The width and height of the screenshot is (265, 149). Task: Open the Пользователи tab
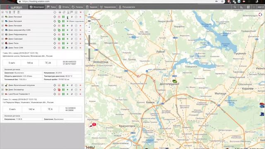(x=127, y=7)
